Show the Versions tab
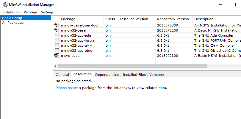Image resolution: width=241 pixels, height=119 pixels. coord(157,75)
